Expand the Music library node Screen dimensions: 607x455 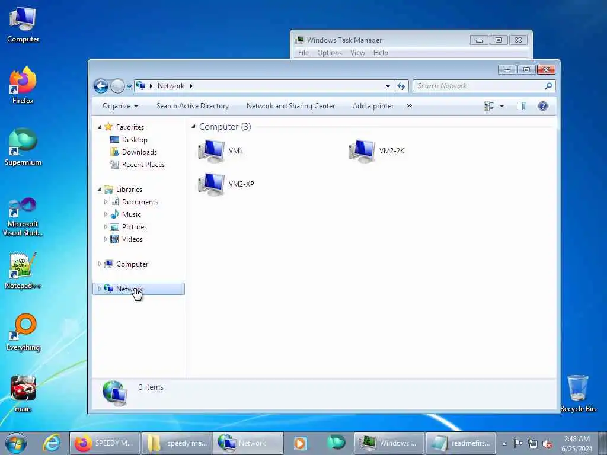coord(106,214)
